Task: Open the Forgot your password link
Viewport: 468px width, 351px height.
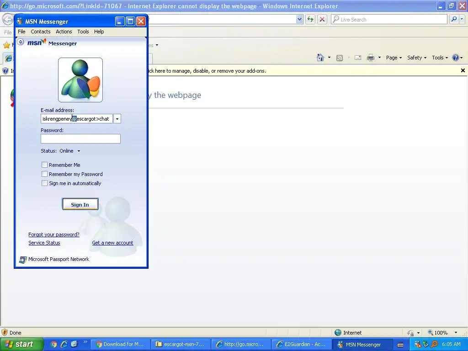Action: [54, 234]
